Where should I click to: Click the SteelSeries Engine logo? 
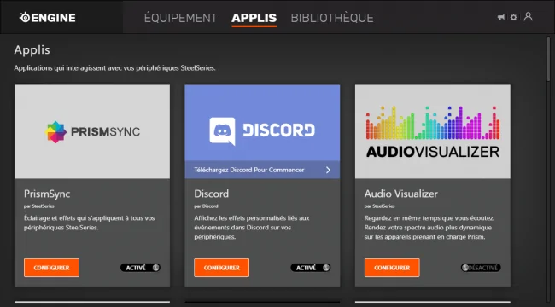tap(48, 17)
